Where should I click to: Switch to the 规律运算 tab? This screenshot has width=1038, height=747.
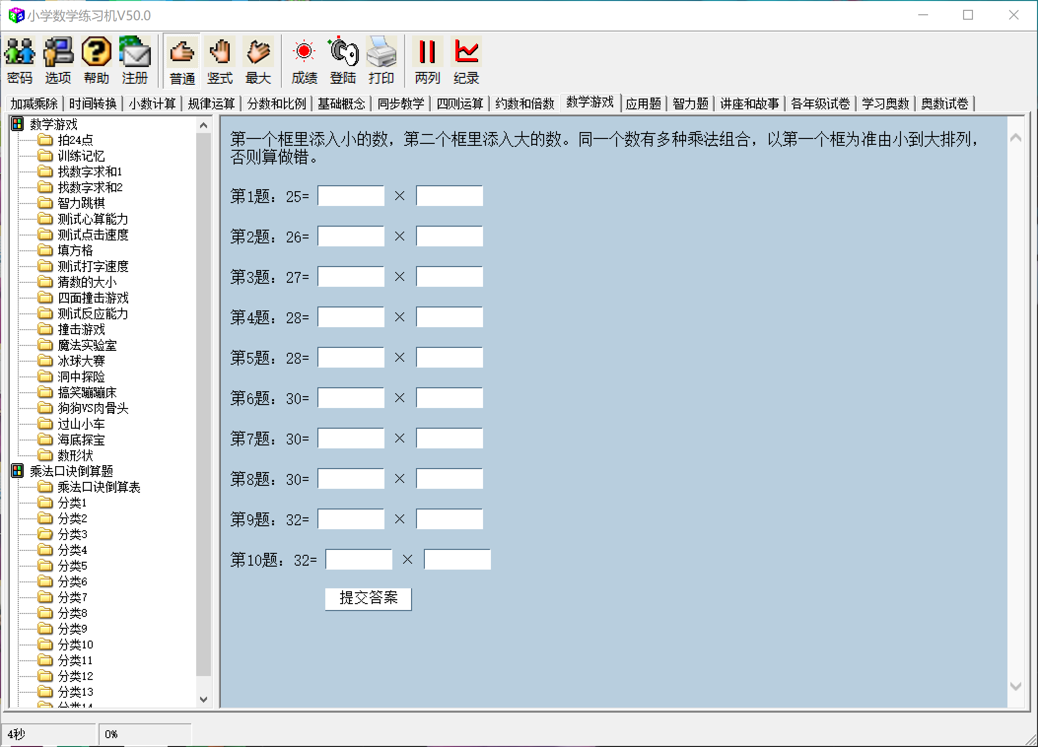[211, 104]
